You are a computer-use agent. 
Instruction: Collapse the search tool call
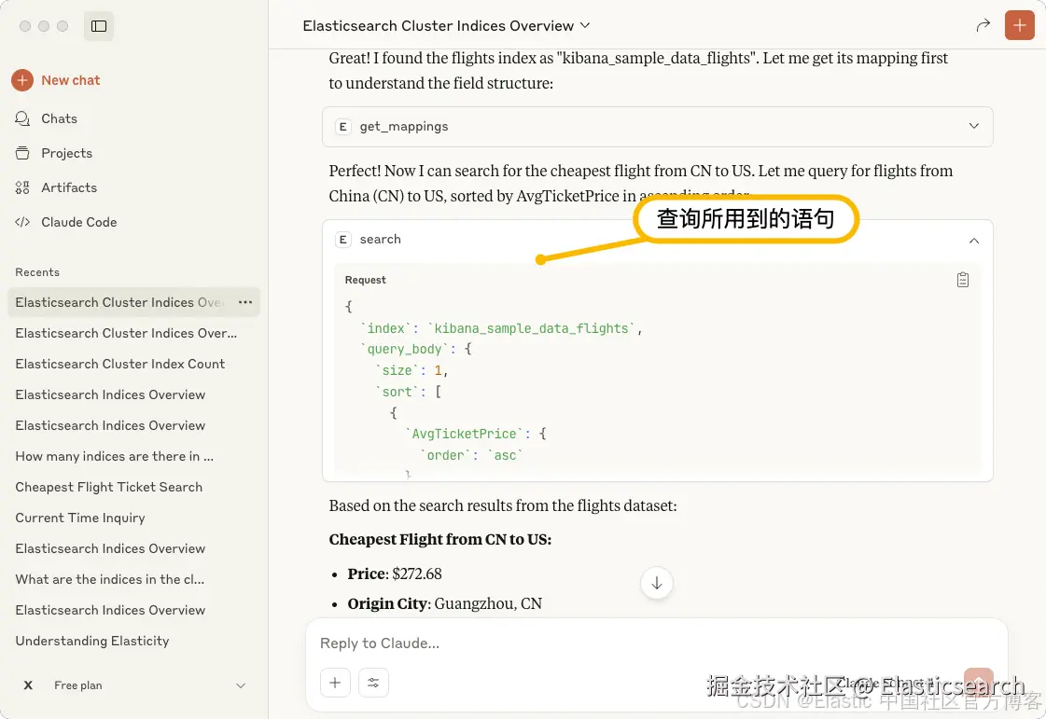pyautogui.click(x=973, y=240)
